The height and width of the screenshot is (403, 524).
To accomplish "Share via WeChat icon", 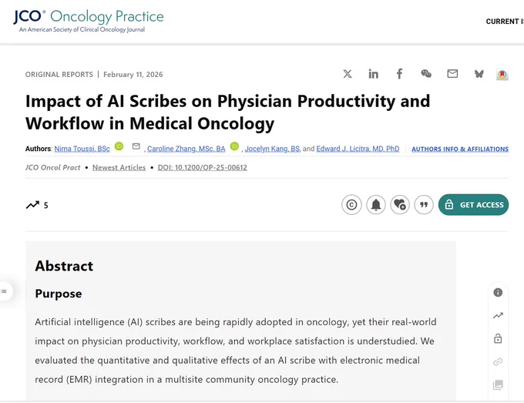I will tap(425, 73).
